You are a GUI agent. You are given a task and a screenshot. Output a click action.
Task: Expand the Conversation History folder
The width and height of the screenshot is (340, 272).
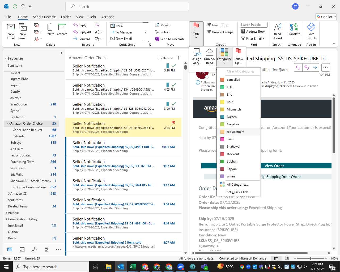click(x=6, y=219)
